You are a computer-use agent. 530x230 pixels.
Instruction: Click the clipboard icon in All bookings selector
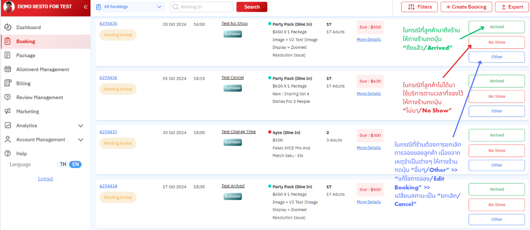[99, 7]
